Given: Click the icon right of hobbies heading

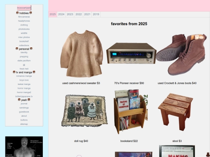Looking at the screenshot, I should tap(31, 13).
